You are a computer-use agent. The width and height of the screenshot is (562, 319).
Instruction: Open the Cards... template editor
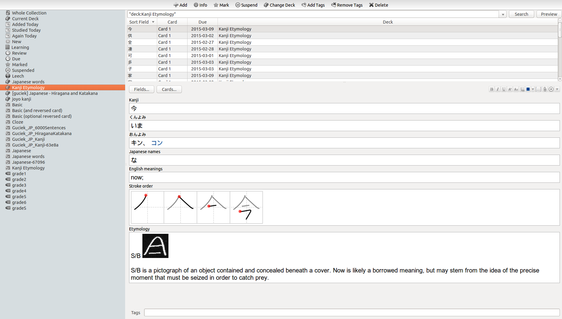(x=169, y=89)
